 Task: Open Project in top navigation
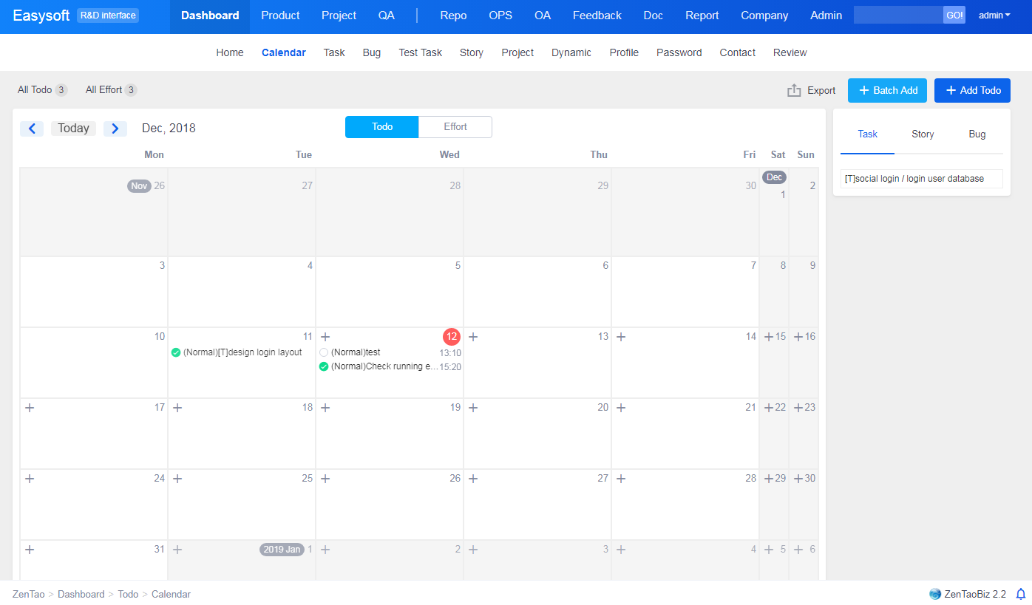[x=339, y=16]
